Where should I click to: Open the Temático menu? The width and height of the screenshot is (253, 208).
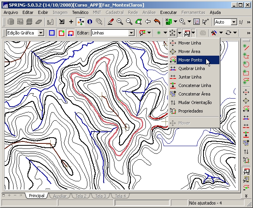[80, 12]
